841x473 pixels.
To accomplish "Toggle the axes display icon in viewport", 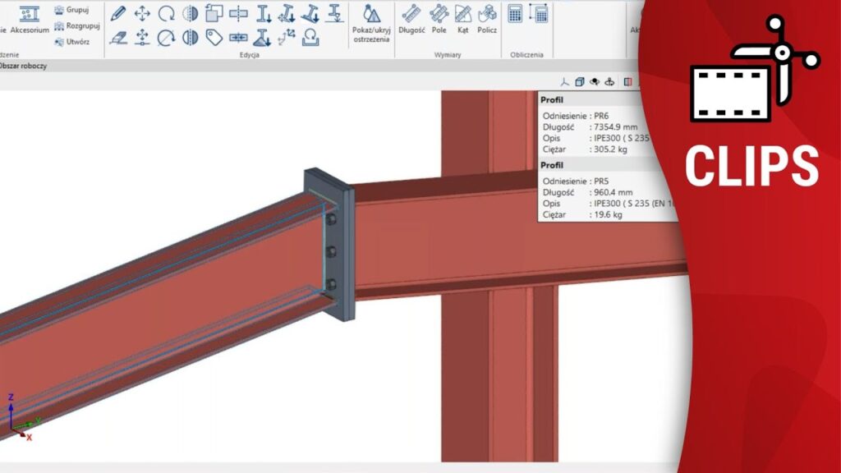I will 564,81.
